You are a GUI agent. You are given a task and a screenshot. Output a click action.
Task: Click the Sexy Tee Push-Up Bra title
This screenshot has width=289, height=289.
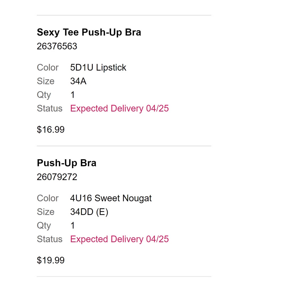click(89, 32)
